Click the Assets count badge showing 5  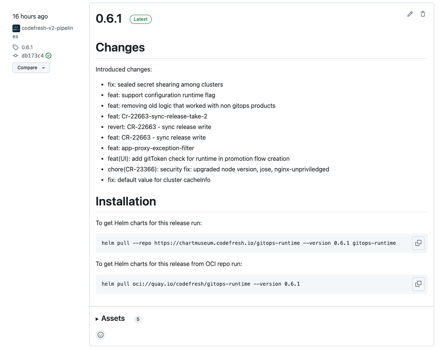pos(138,319)
